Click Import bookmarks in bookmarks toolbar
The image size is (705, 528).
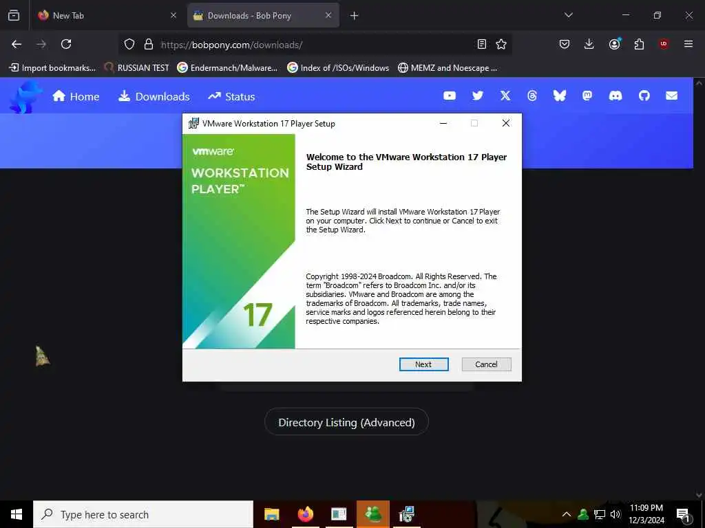coord(52,68)
